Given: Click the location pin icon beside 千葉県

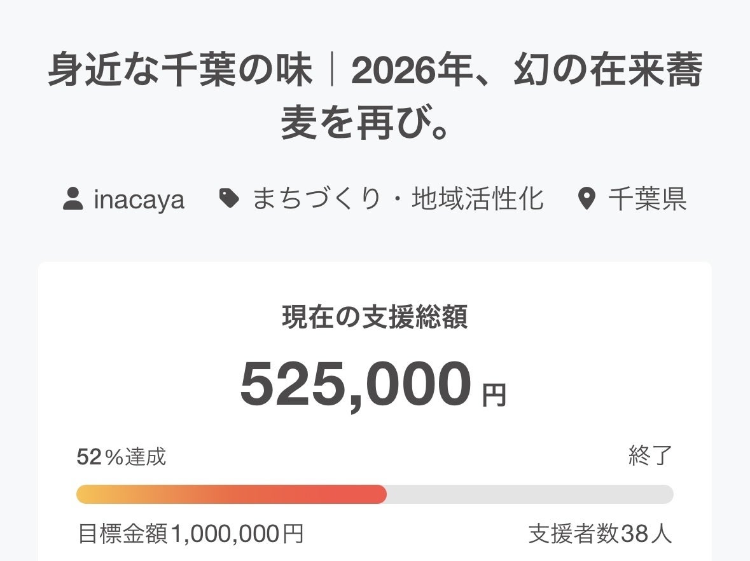Looking at the screenshot, I should (587, 199).
